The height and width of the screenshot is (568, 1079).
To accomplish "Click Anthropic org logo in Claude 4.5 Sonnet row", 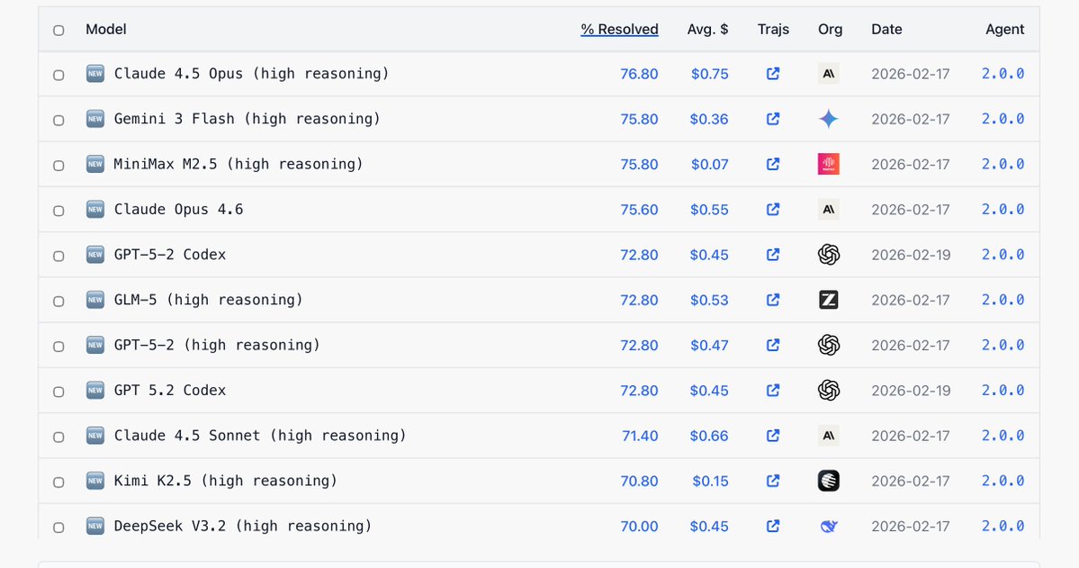I will tap(829, 435).
